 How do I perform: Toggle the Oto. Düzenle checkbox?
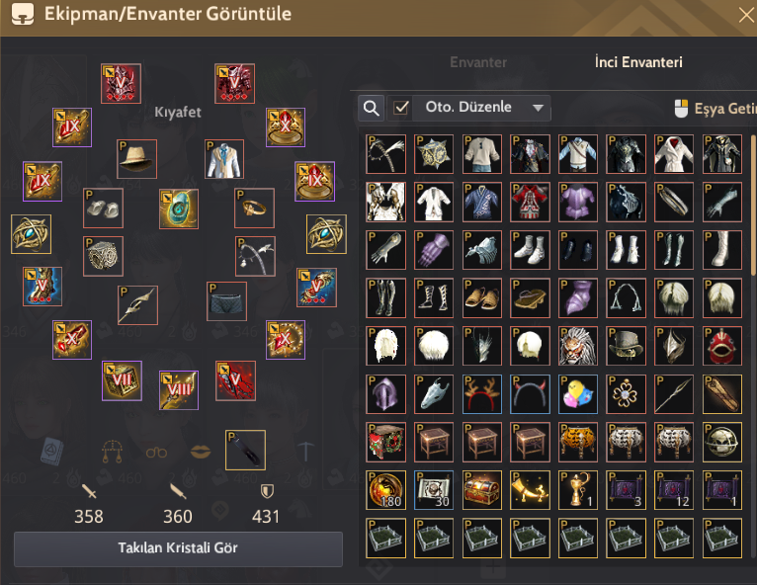click(401, 108)
